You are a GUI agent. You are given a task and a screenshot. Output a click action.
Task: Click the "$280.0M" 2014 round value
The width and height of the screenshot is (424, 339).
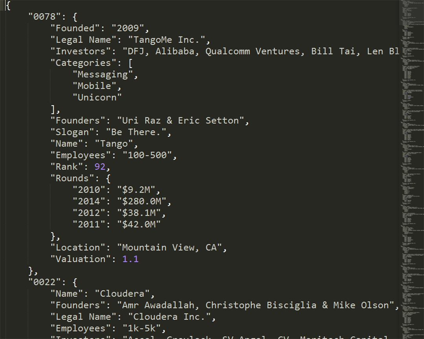pyautogui.click(x=141, y=201)
